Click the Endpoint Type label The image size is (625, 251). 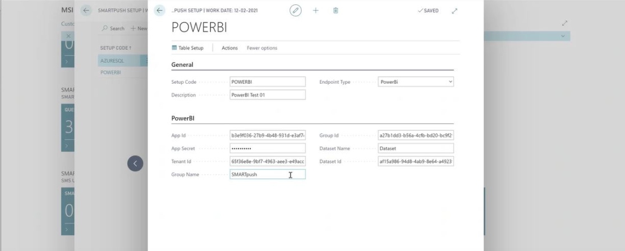click(x=335, y=82)
